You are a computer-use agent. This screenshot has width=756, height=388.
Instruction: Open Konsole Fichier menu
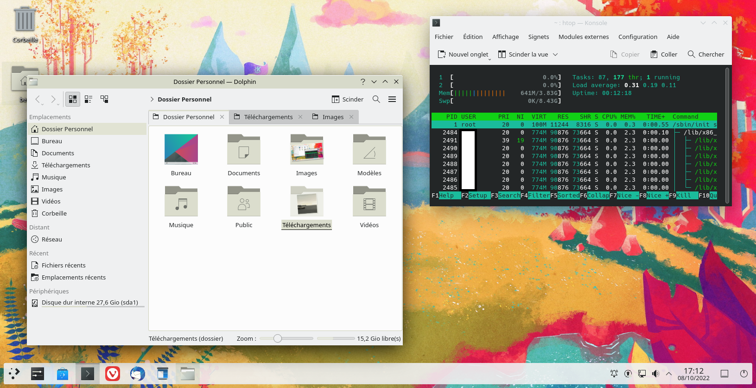point(444,37)
